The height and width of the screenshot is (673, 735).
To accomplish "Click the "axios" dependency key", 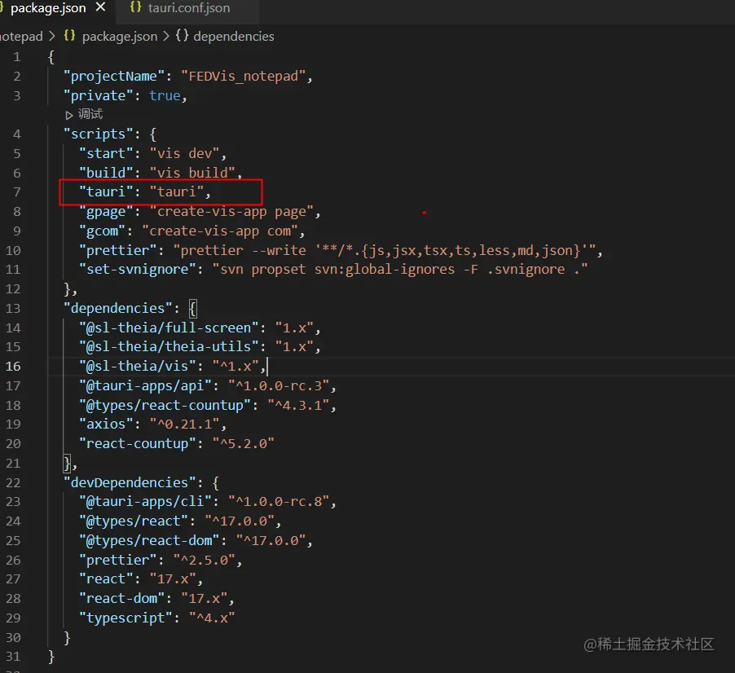I will pyautogui.click(x=106, y=424).
